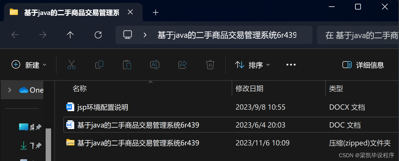Open the 新建 dropdown menu

coord(29,65)
